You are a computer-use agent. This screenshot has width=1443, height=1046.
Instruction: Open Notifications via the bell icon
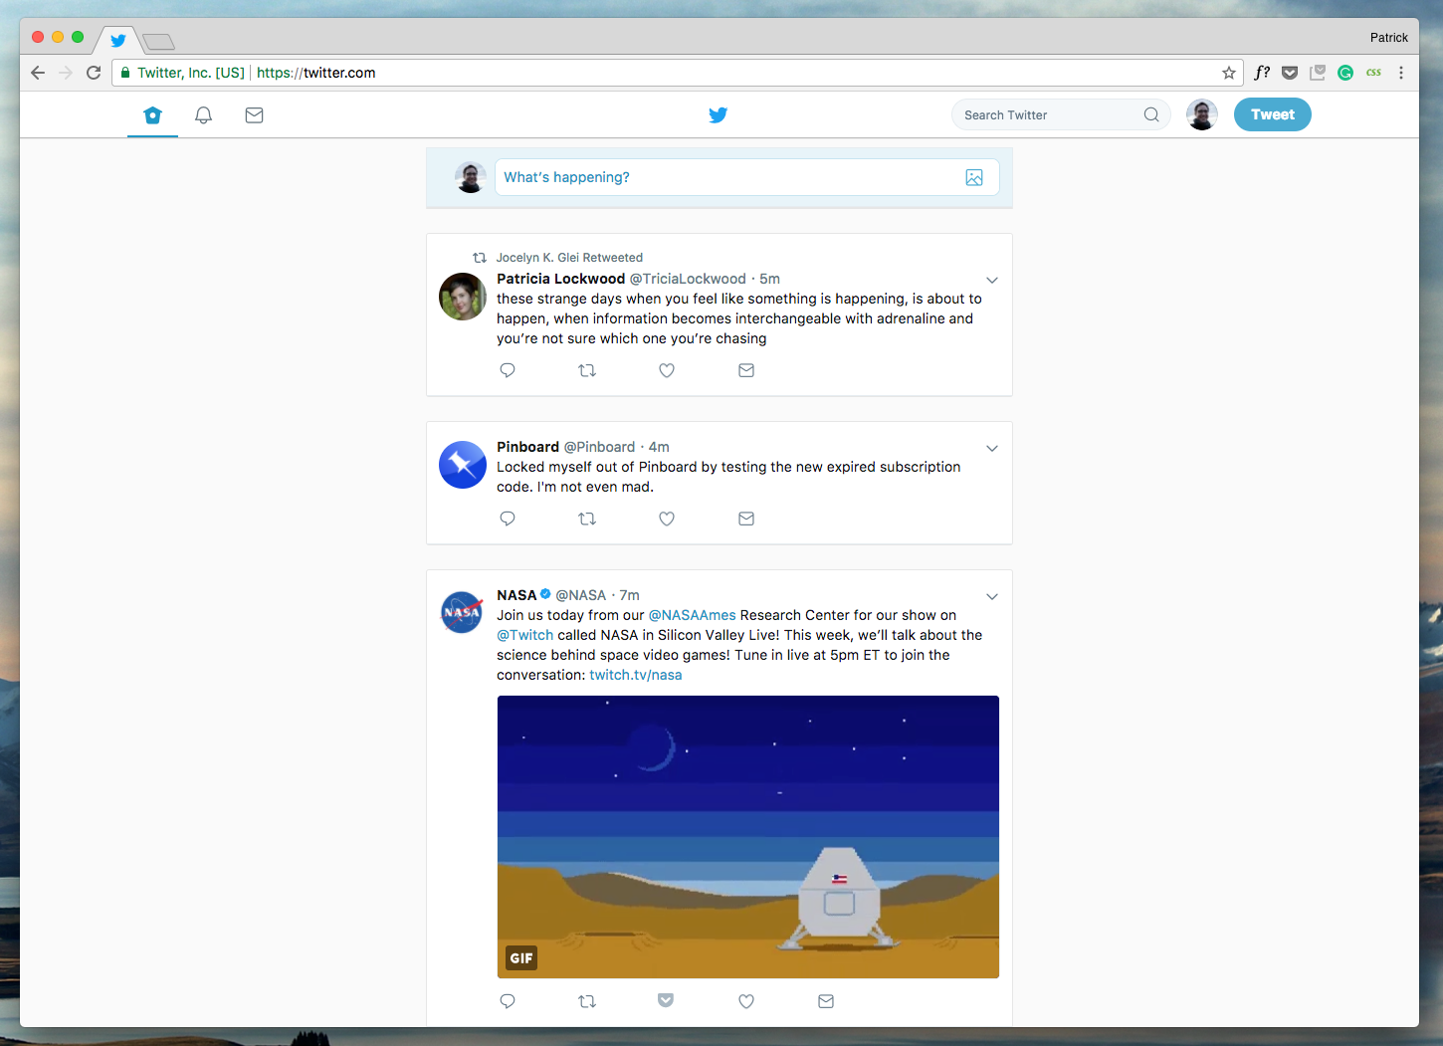203,114
